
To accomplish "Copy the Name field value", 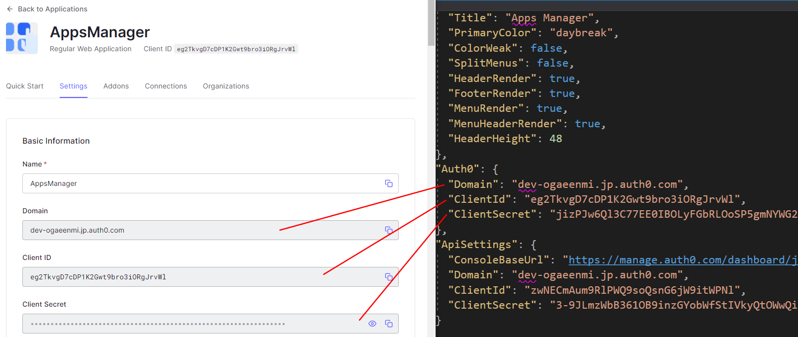I will pos(389,183).
